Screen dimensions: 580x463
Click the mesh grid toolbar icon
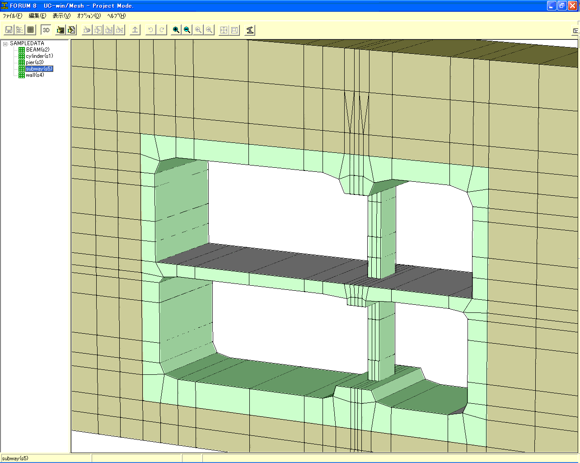click(x=31, y=30)
